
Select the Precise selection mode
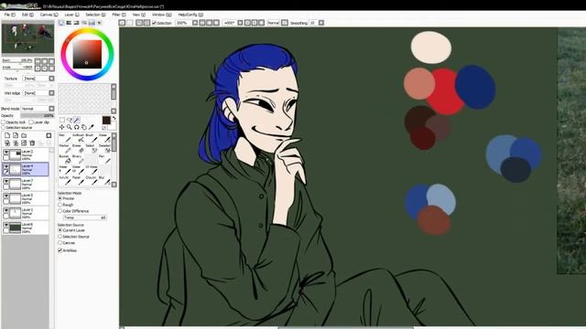point(60,198)
